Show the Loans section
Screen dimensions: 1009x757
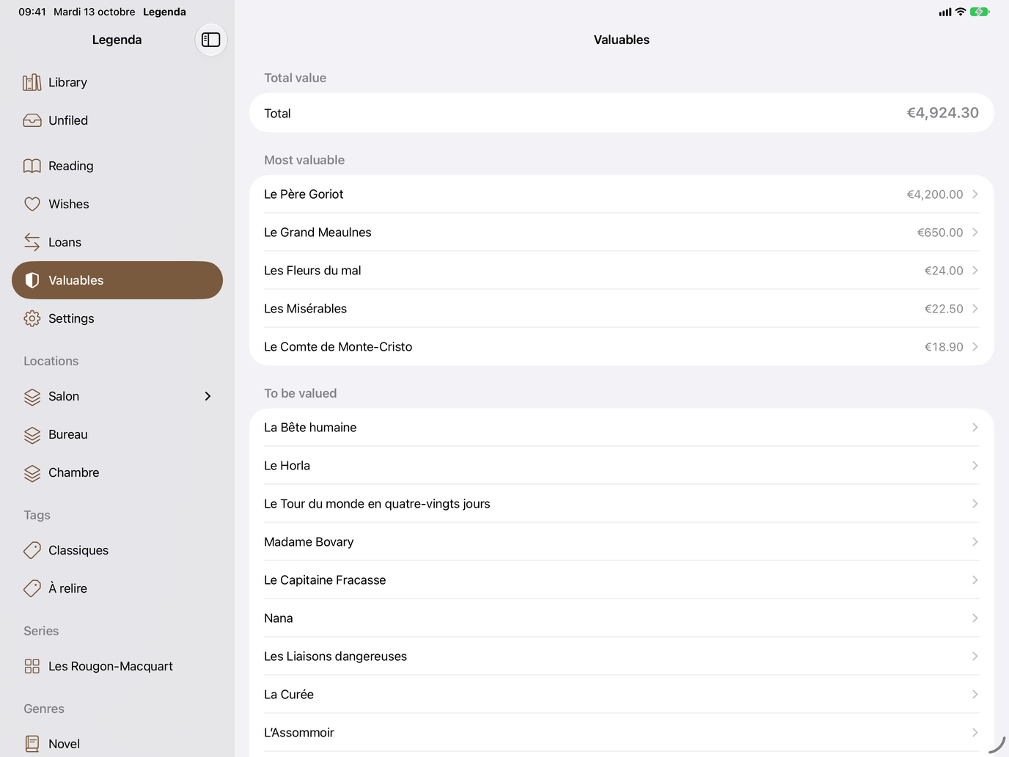click(x=117, y=242)
